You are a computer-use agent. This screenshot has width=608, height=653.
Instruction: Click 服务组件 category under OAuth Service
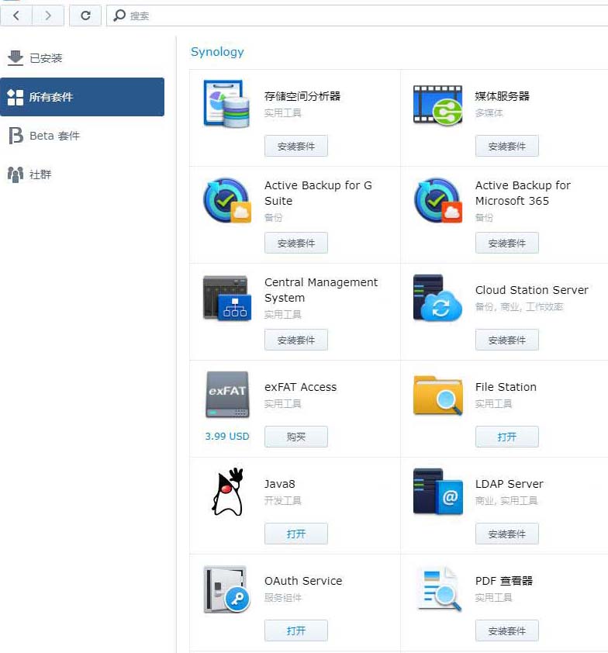283,598
